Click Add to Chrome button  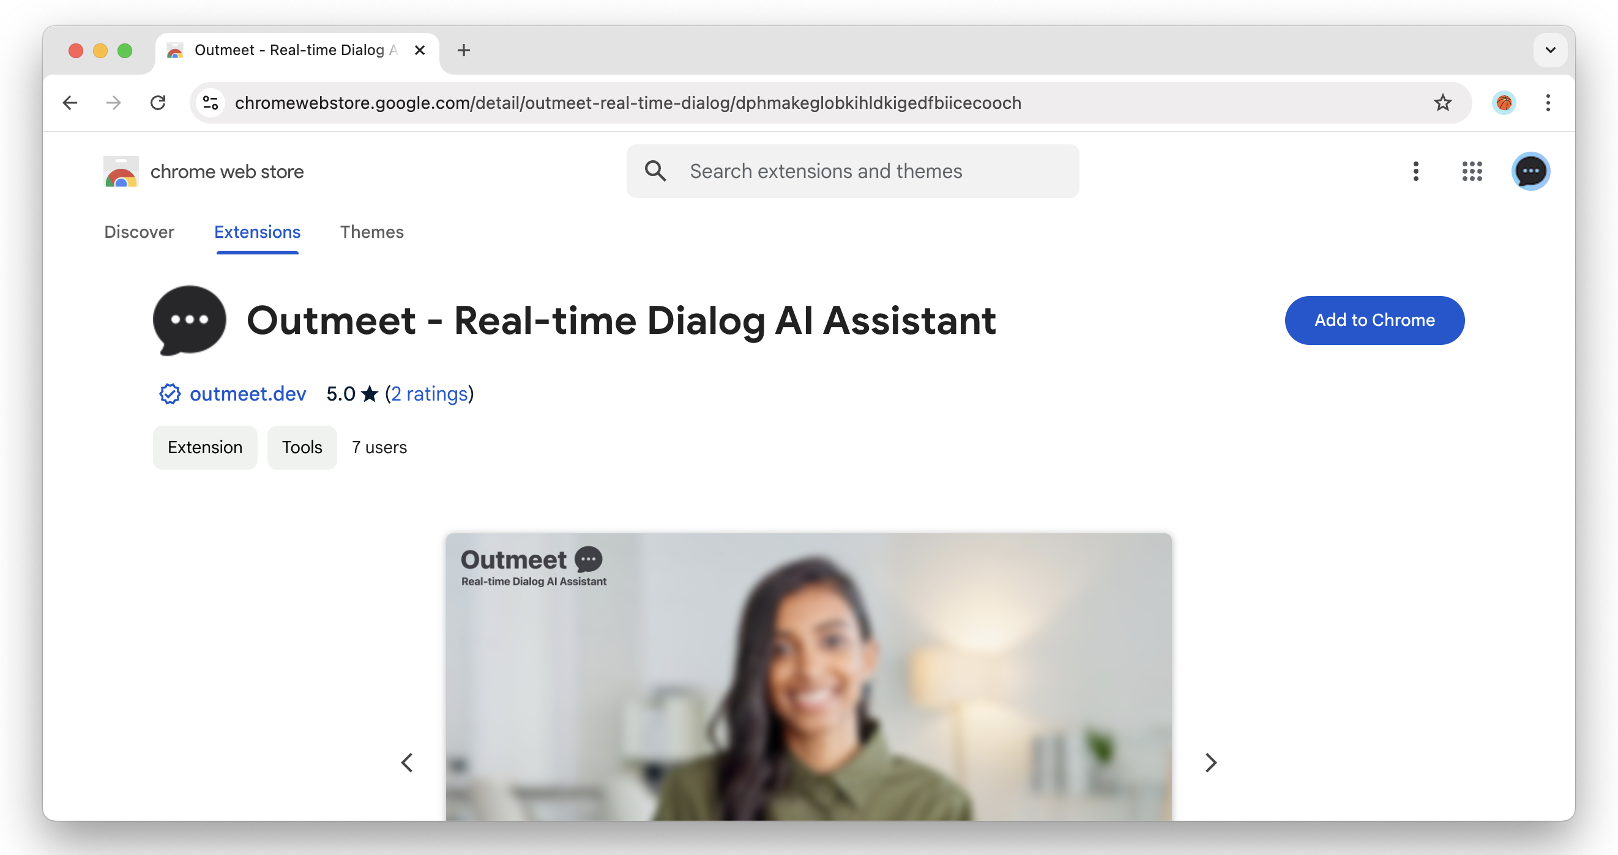(x=1374, y=319)
